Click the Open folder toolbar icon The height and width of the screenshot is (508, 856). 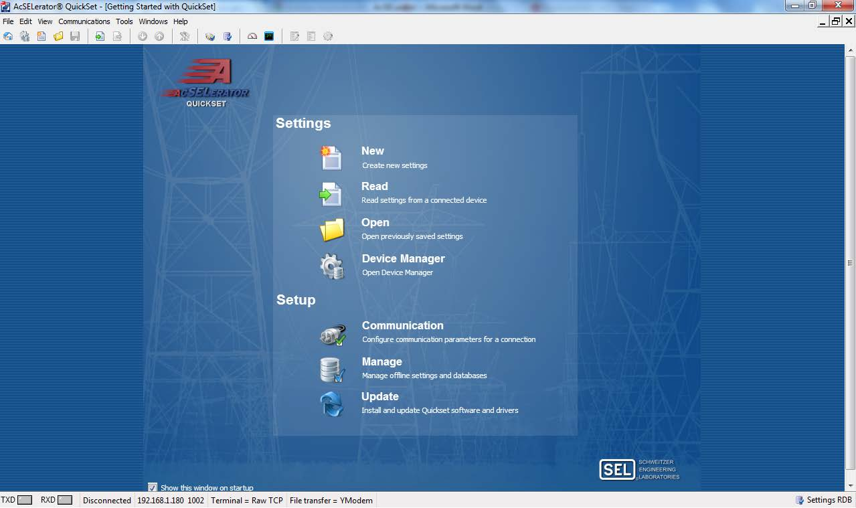(58, 36)
